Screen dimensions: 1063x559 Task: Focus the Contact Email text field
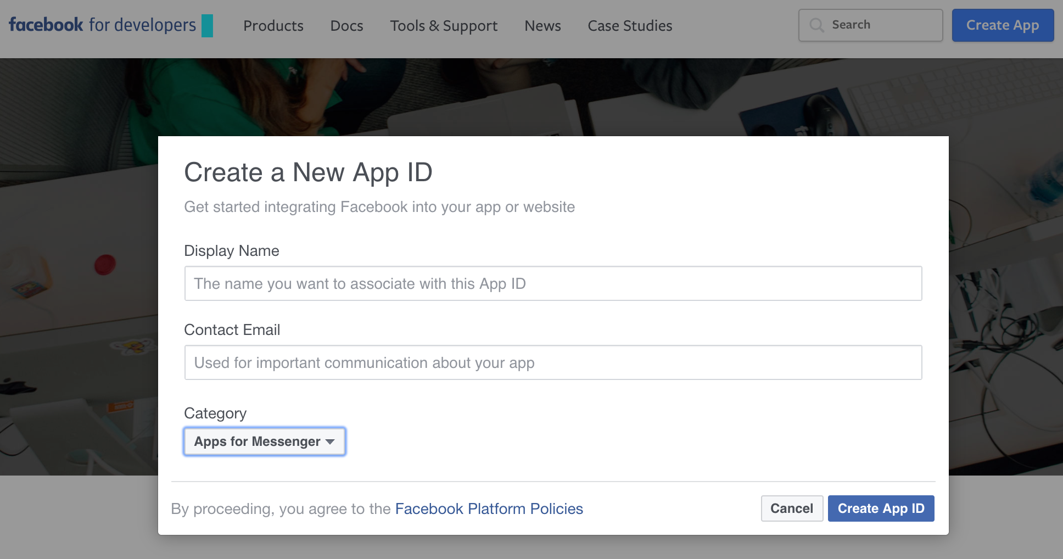(553, 362)
